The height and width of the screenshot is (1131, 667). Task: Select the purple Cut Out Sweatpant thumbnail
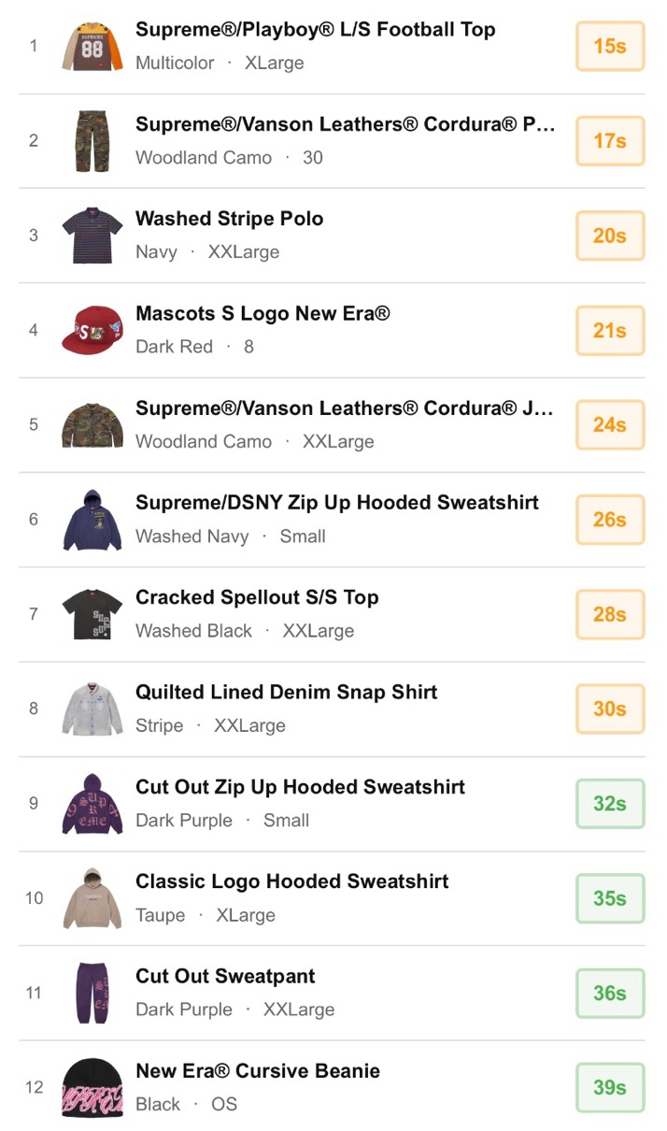pyautogui.click(x=92, y=993)
